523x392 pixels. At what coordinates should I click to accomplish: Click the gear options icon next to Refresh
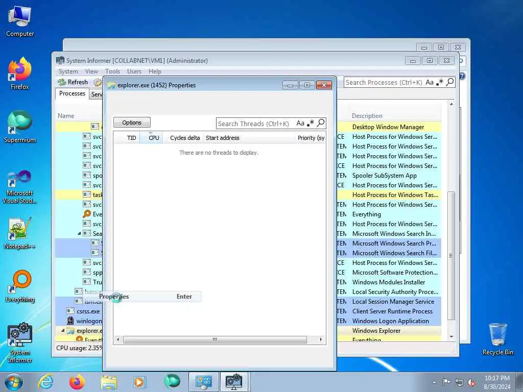pos(98,82)
